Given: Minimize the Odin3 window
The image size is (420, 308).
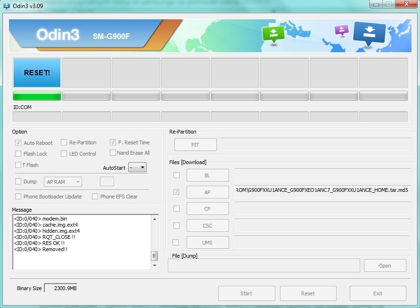Looking at the screenshot, I should [376, 4].
